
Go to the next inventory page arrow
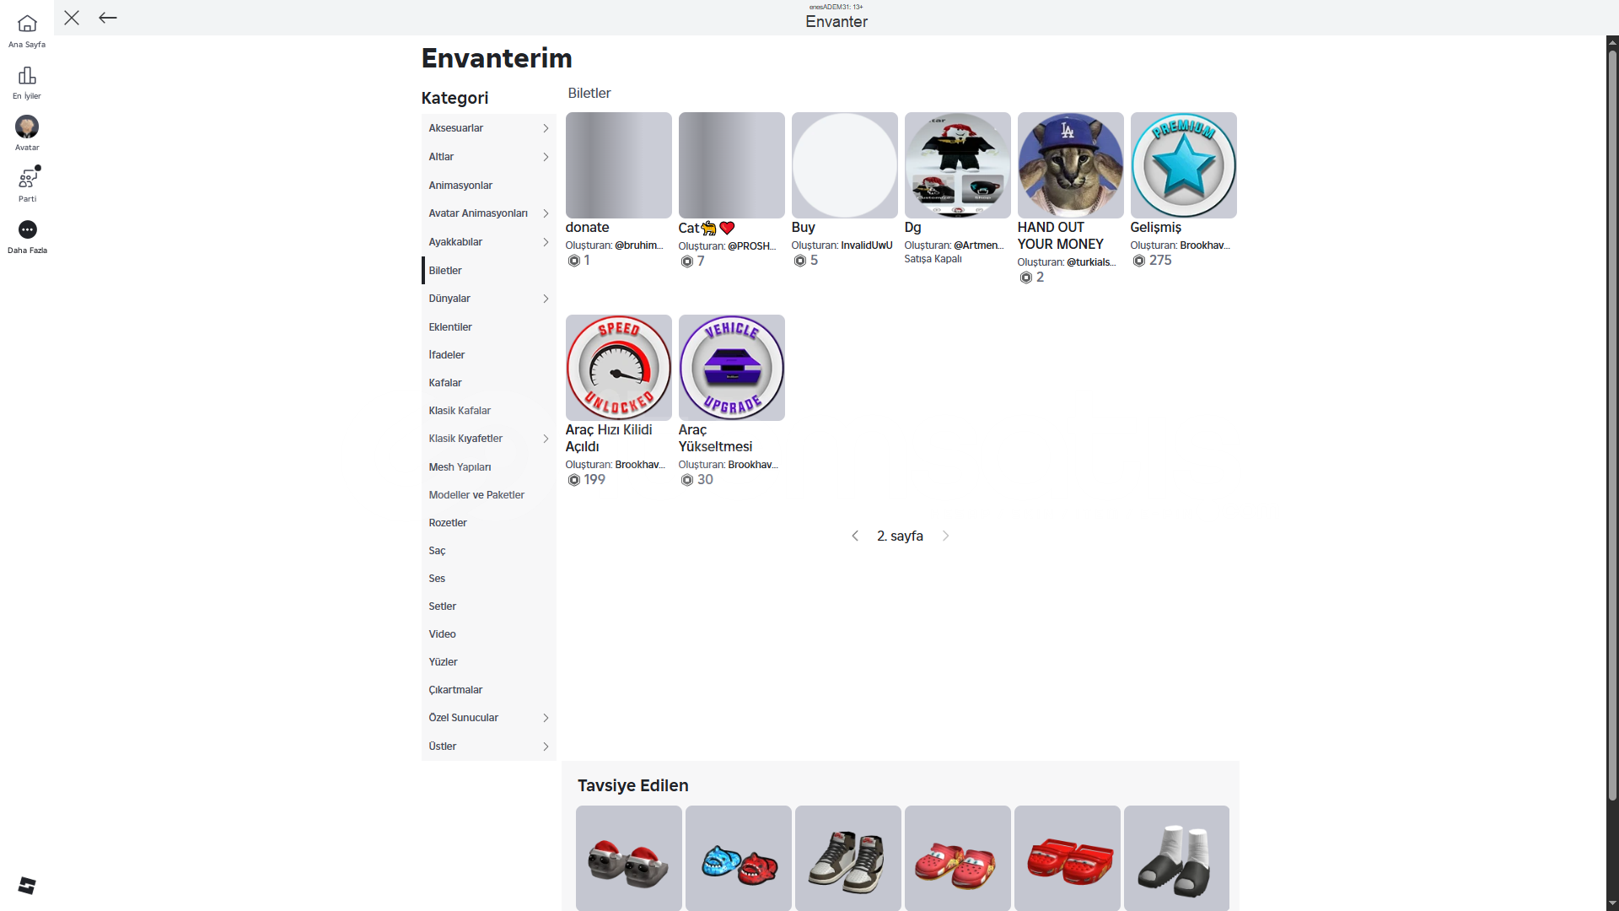point(945,536)
